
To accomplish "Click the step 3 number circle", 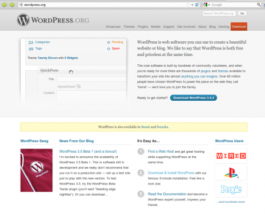I will [141, 194].
